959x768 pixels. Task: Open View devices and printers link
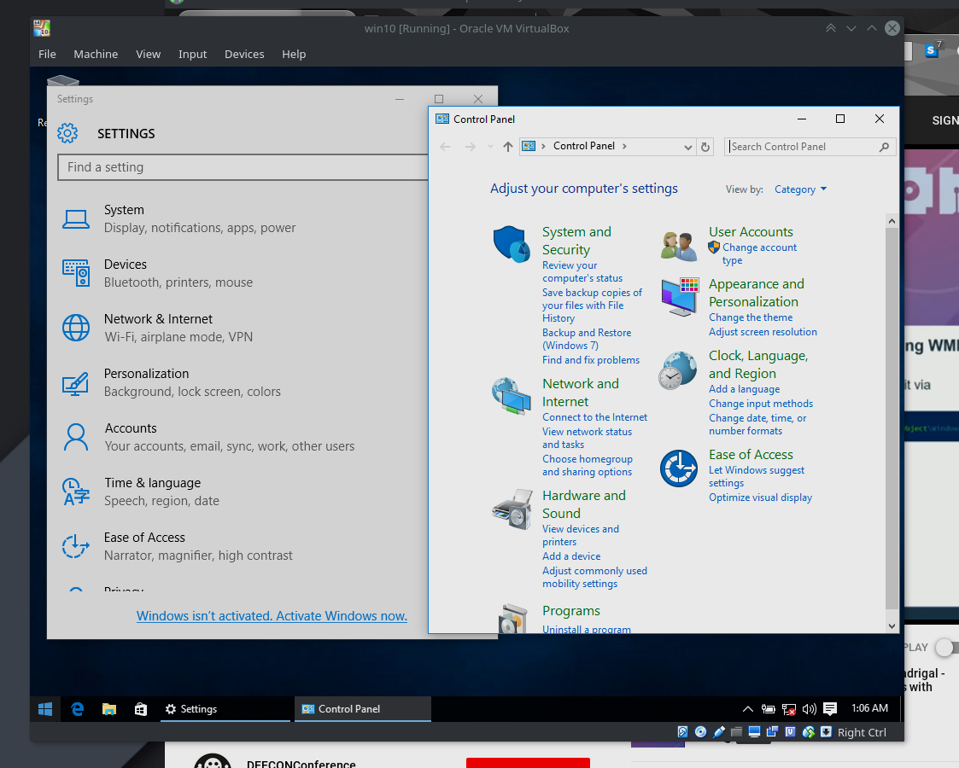pos(581,535)
